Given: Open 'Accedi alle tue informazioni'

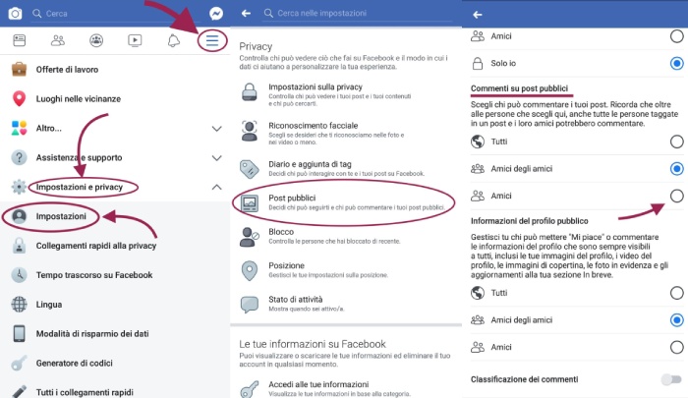Looking at the screenshot, I should 346,388.
